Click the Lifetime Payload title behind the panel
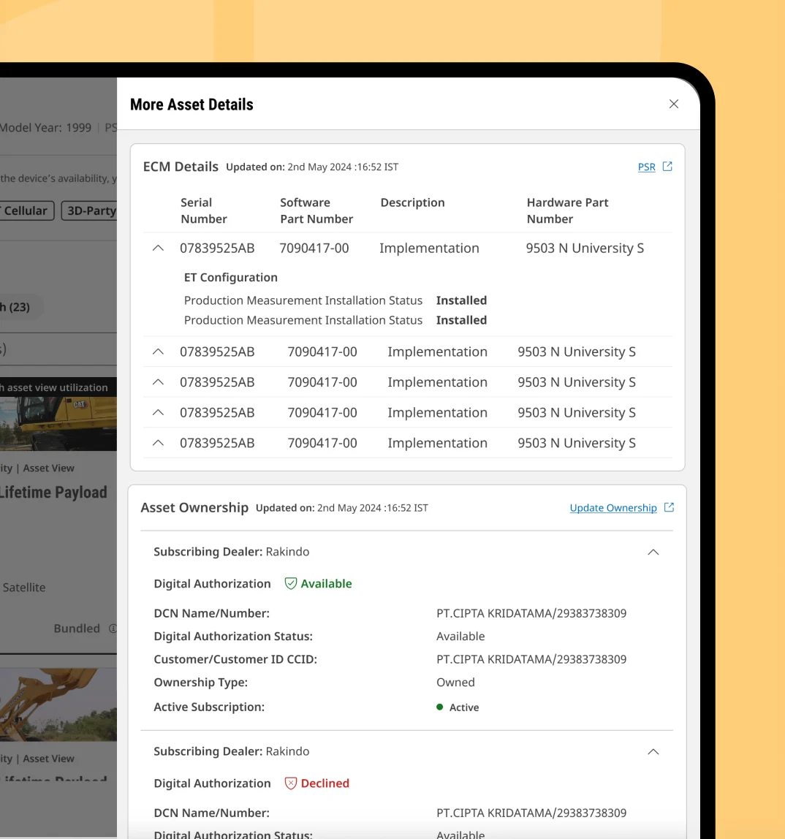Screen dimensions: 785x839 click(x=53, y=493)
